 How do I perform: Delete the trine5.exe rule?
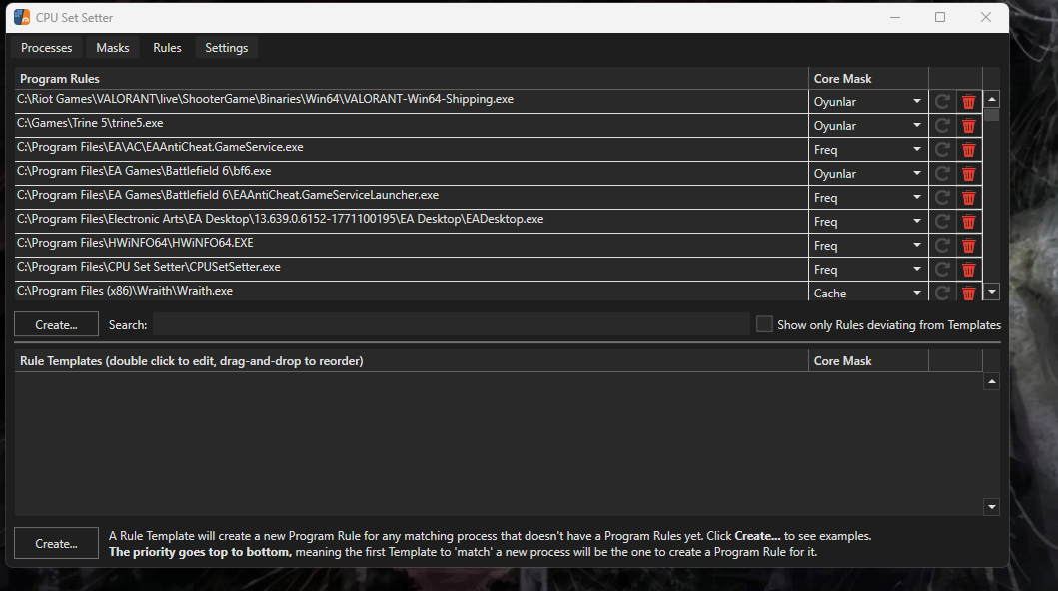[x=968, y=126]
